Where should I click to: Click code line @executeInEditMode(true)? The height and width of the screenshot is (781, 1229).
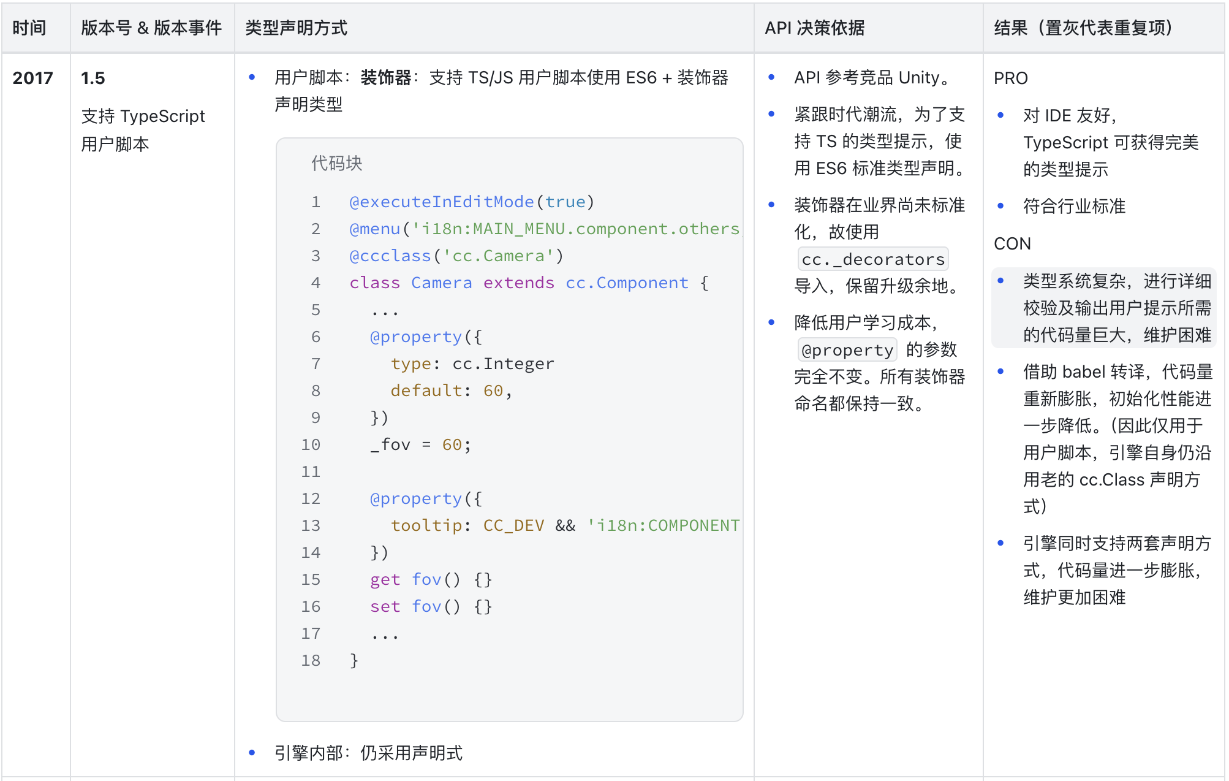point(472,202)
